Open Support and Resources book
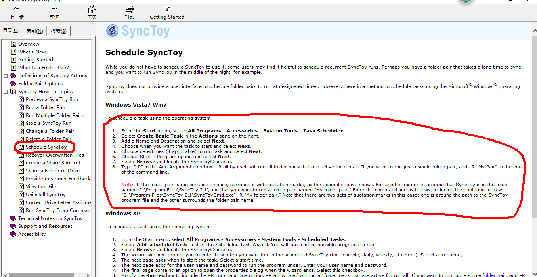Image resolution: width=537 pixels, height=277 pixels. click(45, 226)
